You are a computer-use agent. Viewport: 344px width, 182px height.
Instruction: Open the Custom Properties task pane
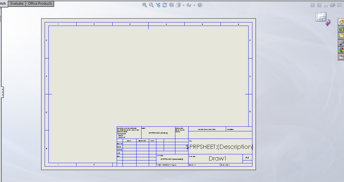341,56
